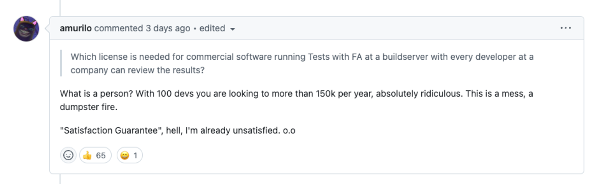Viewport: 614px width, 184px height.
Task: Open amurilo's cat avatar profile picture
Action: [x=26, y=29]
